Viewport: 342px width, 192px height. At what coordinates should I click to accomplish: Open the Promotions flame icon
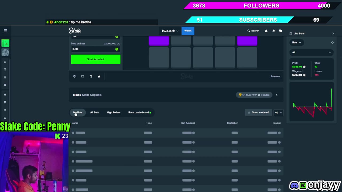pos(5,94)
